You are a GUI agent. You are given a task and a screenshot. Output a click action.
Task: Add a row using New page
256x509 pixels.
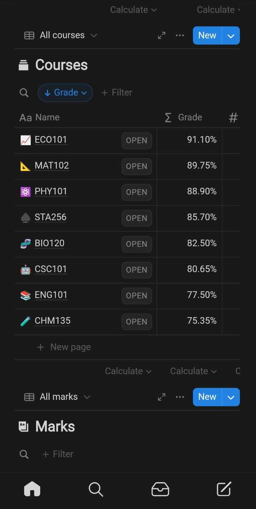click(x=63, y=347)
